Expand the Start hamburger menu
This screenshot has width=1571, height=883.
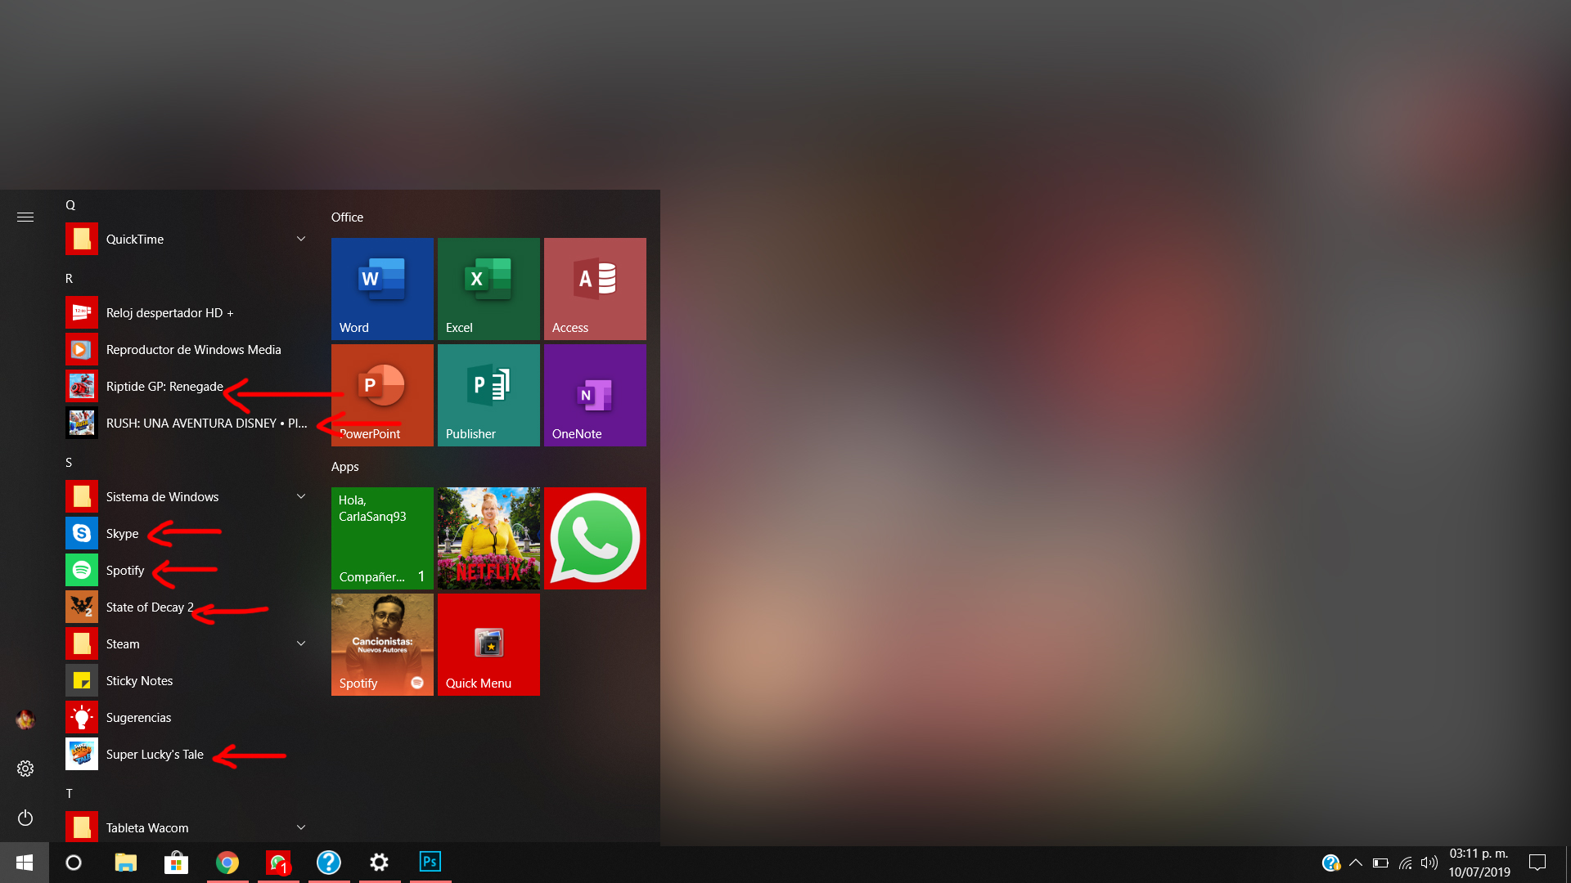[25, 217]
